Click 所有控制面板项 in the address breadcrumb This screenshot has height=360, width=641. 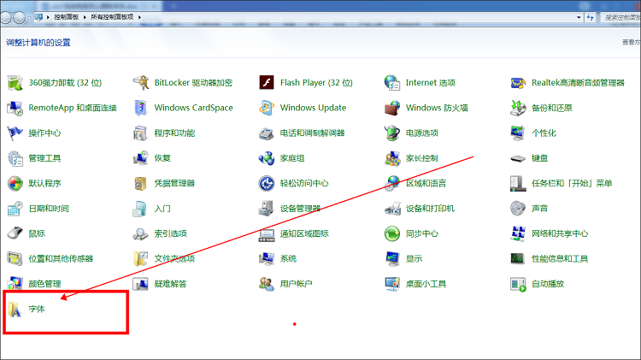[112, 17]
